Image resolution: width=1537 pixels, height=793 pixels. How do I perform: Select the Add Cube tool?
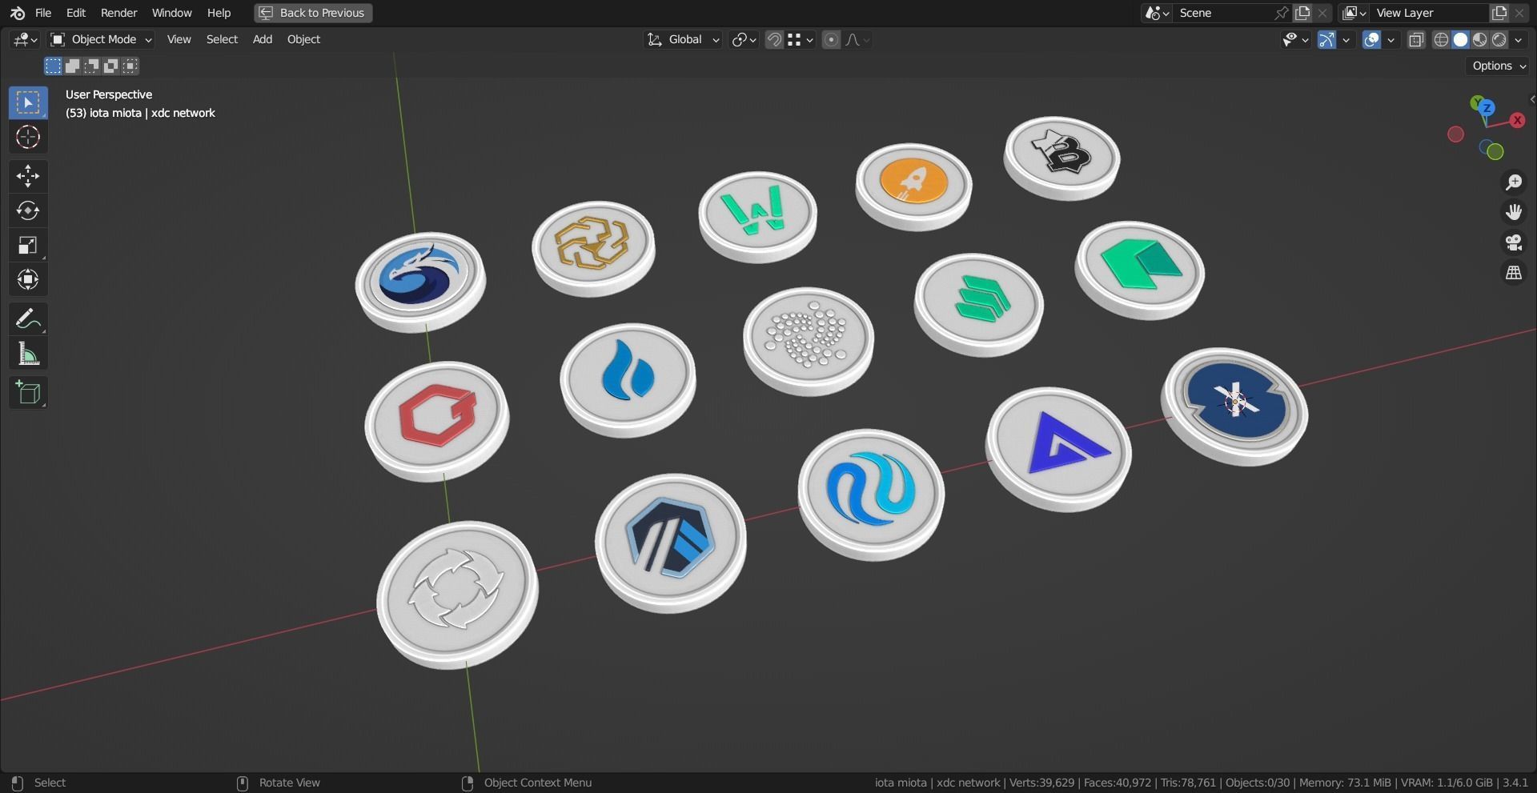[28, 392]
